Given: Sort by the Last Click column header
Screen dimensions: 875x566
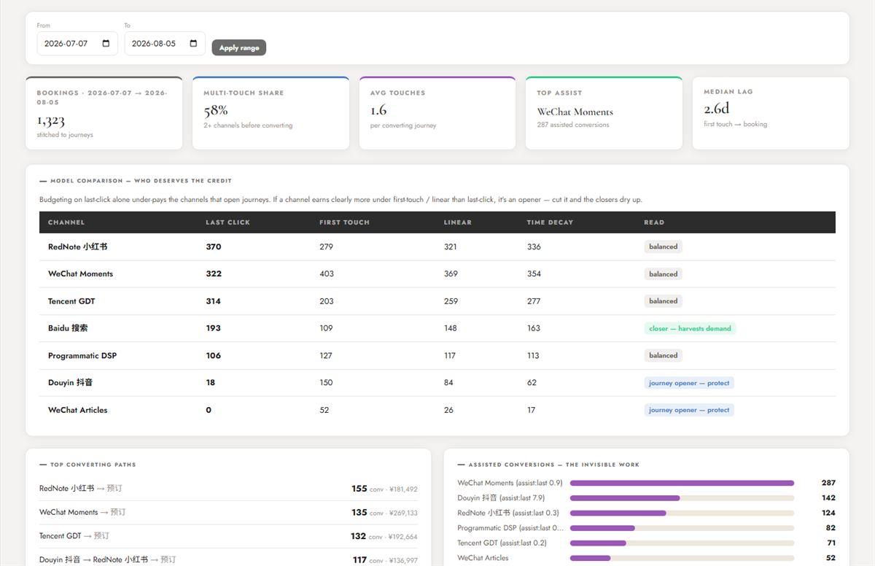Looking at the screenshot, I should click(227, 222).
